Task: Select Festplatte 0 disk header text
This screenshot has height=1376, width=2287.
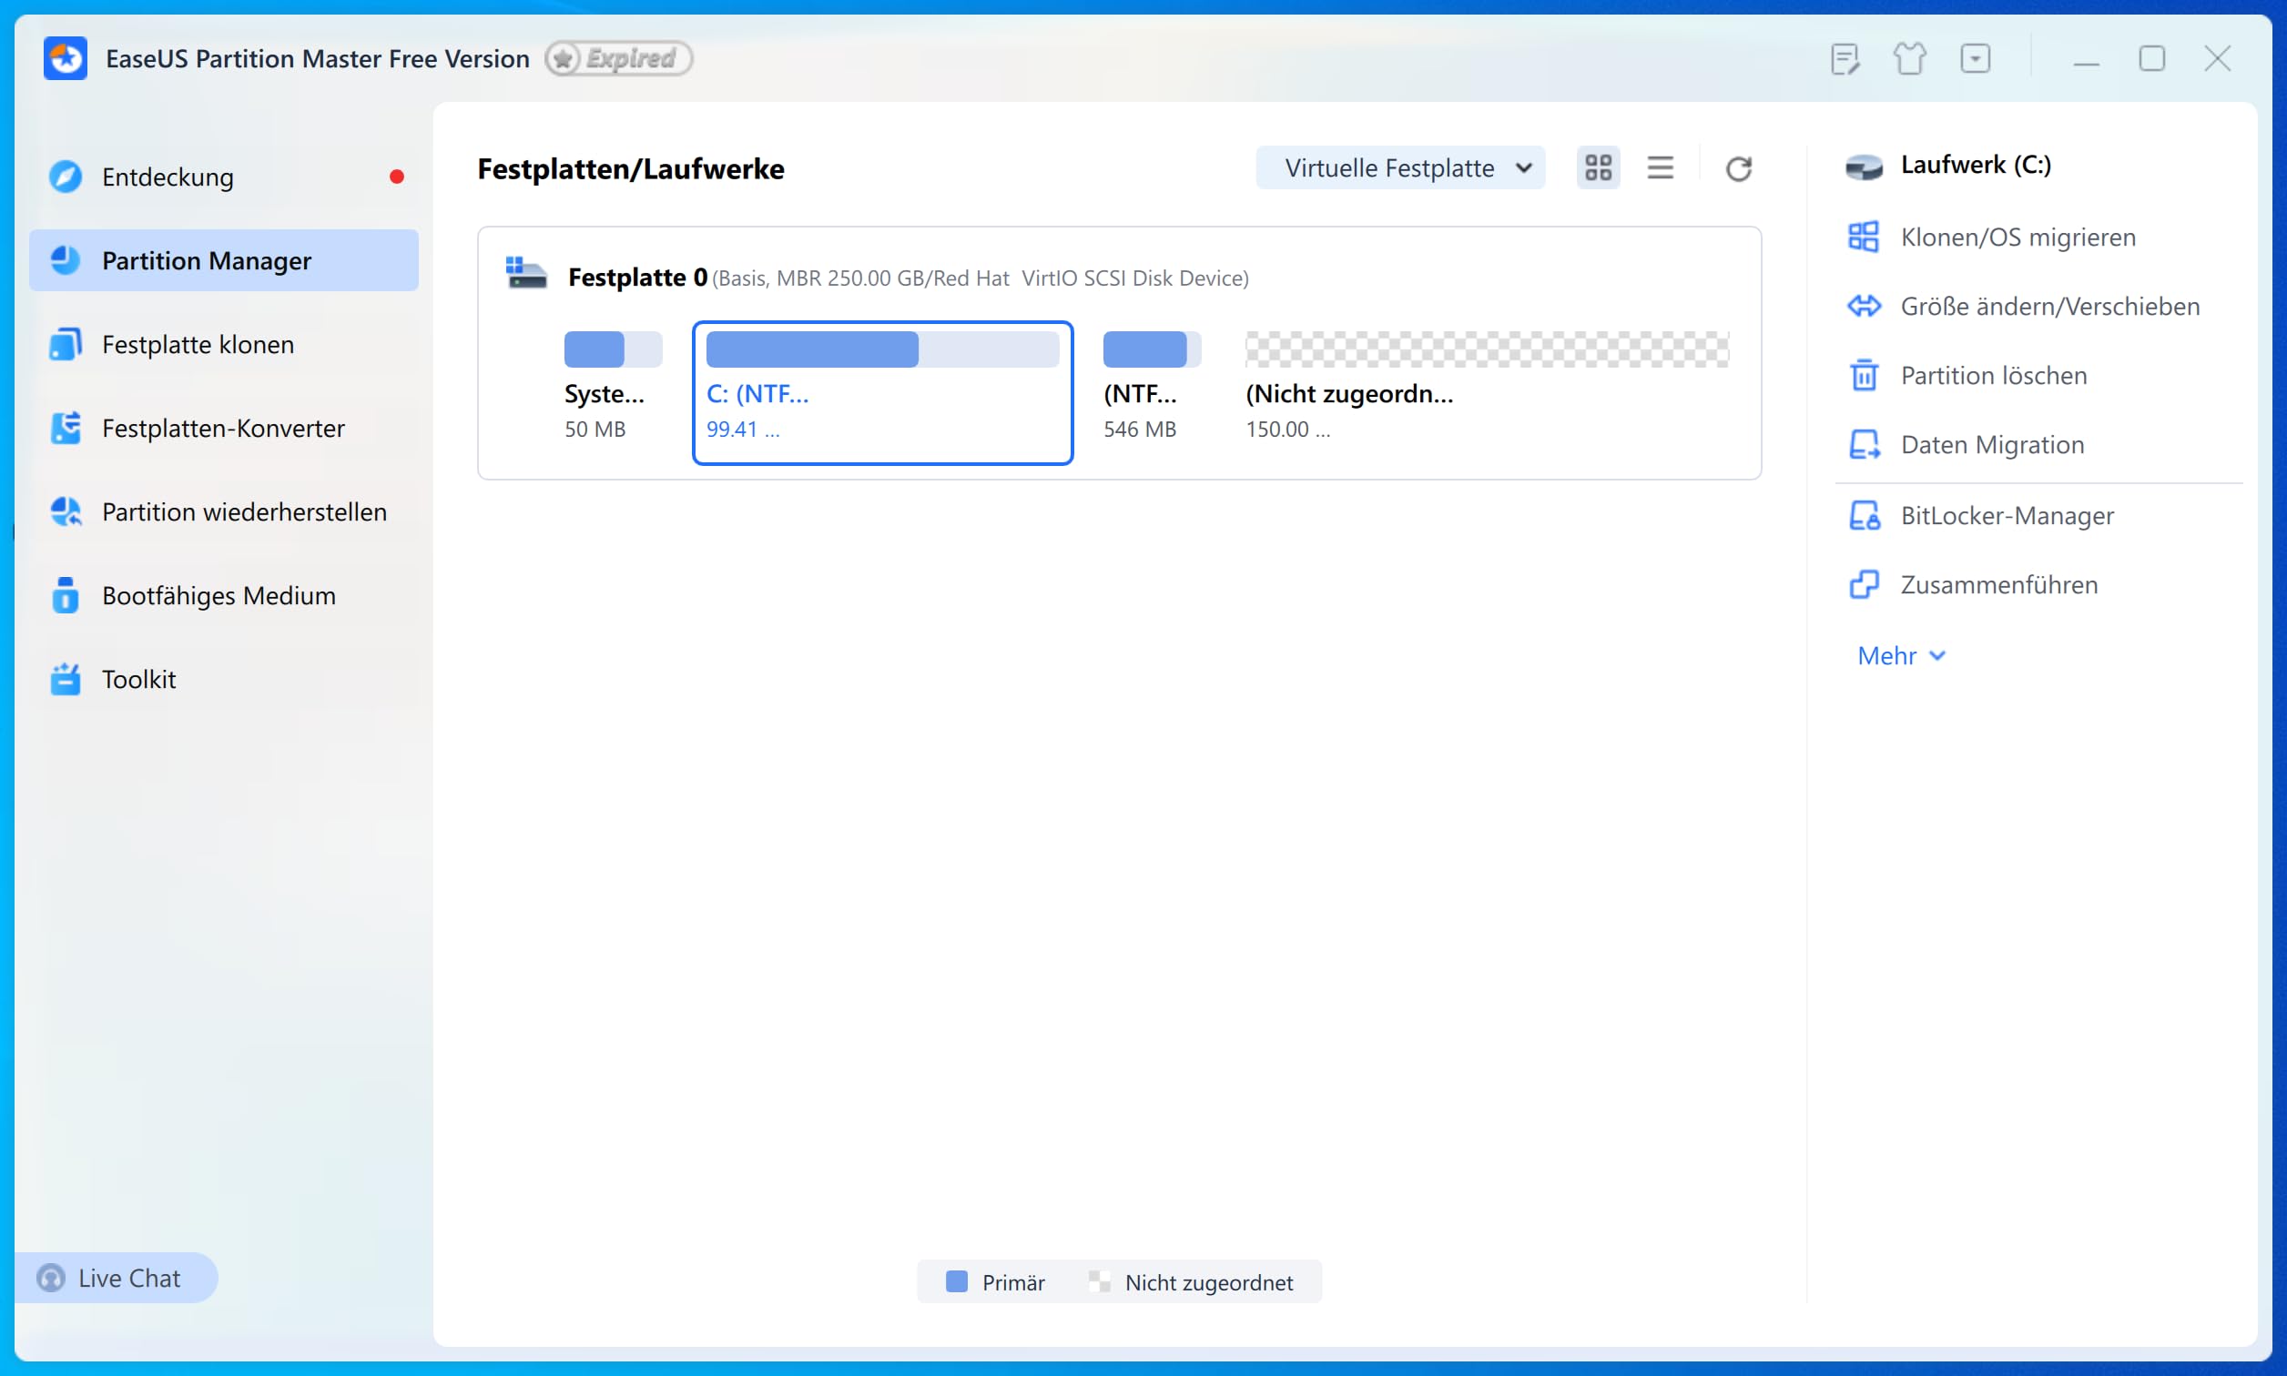Action: [908, 278]
